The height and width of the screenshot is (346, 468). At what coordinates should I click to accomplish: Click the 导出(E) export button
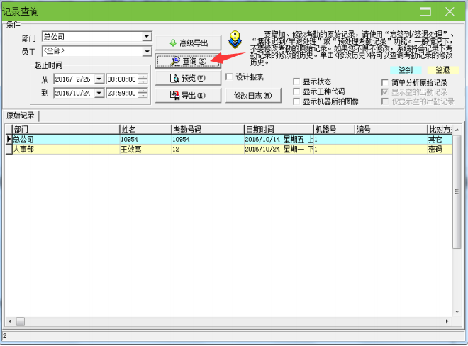(188, 96)
